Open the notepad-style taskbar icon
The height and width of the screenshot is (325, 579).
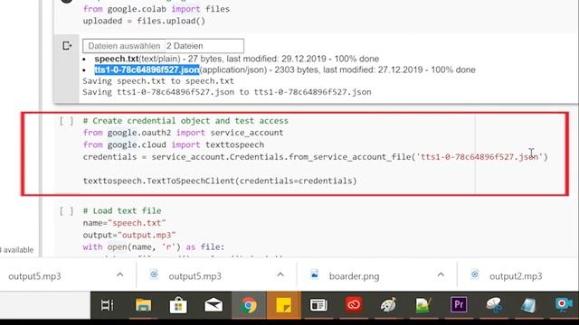tap(528, 305)
